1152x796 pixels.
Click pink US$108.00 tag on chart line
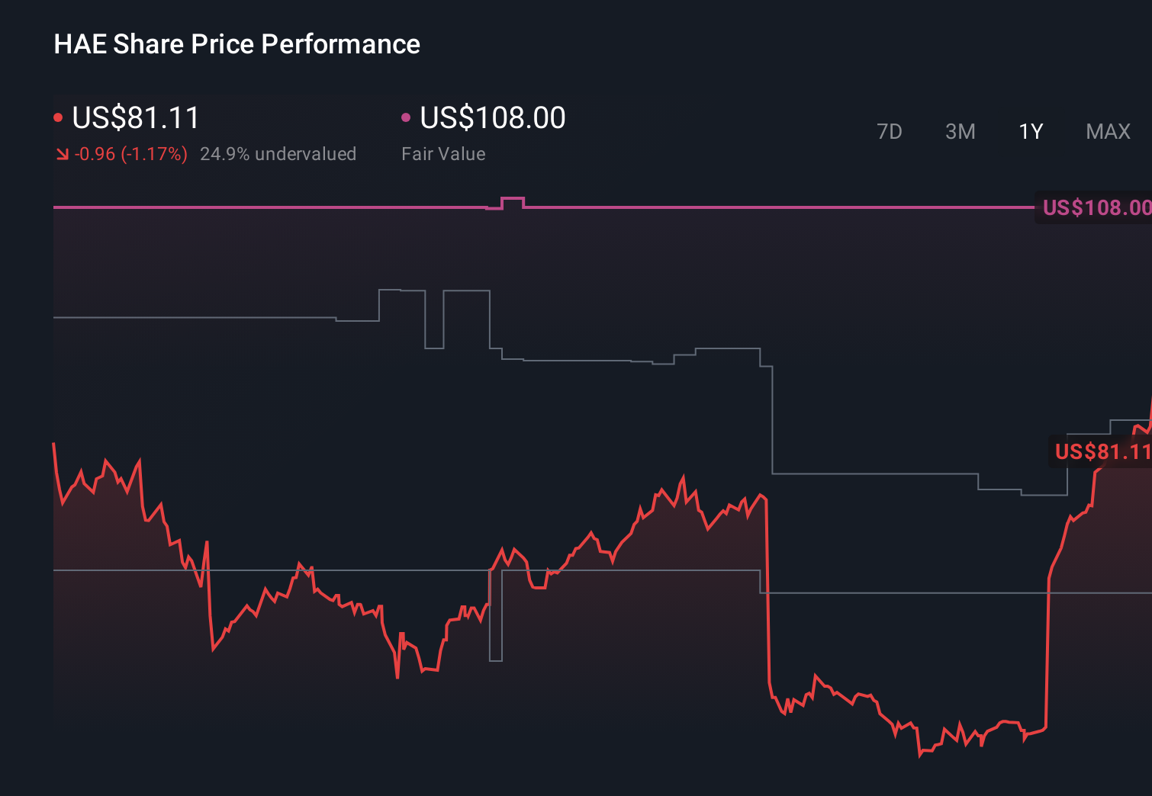pyautogui.click(x=1096, y=207)
